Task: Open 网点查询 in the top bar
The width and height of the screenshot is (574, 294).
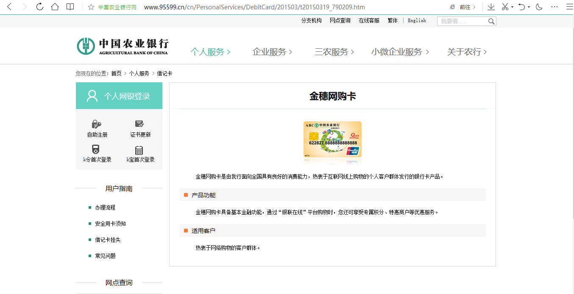Action: 340,20
